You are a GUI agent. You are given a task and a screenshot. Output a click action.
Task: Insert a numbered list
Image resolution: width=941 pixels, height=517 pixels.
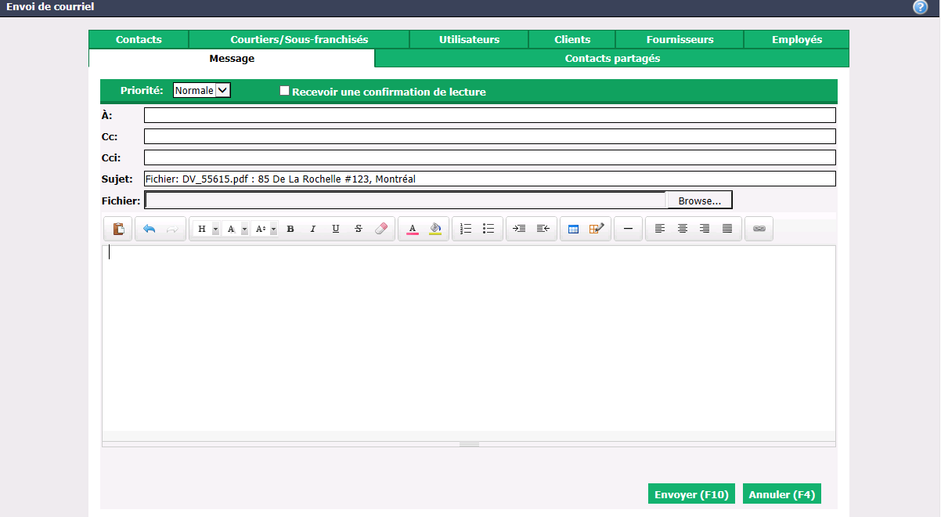point(466,229)
